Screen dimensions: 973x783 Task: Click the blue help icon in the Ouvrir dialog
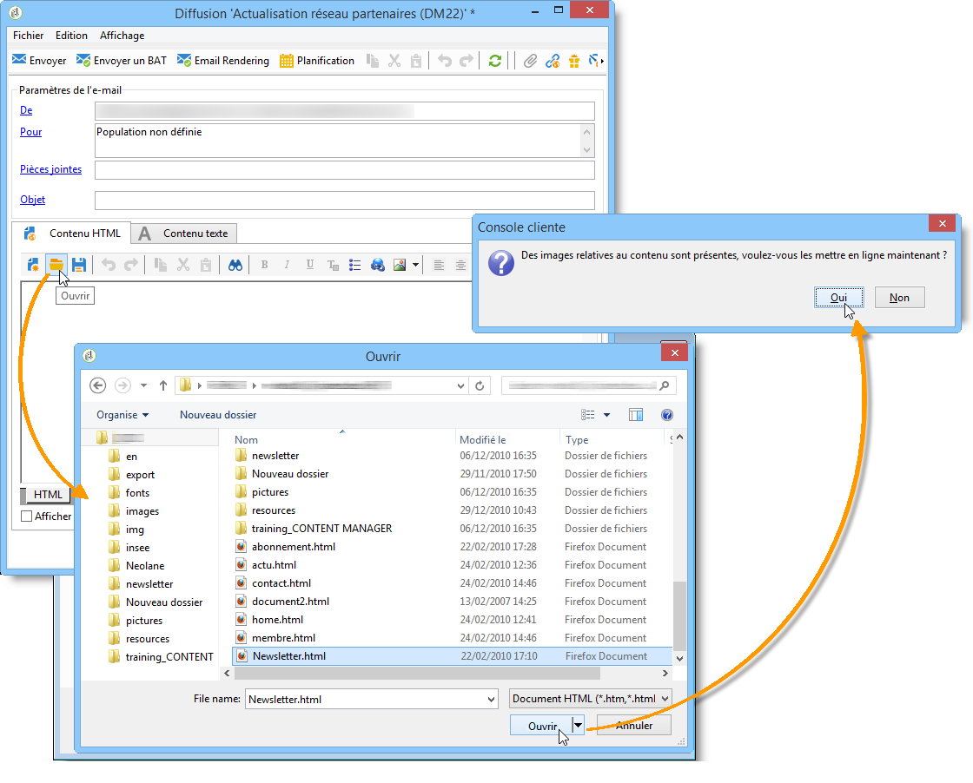click(x=667, y=415)
